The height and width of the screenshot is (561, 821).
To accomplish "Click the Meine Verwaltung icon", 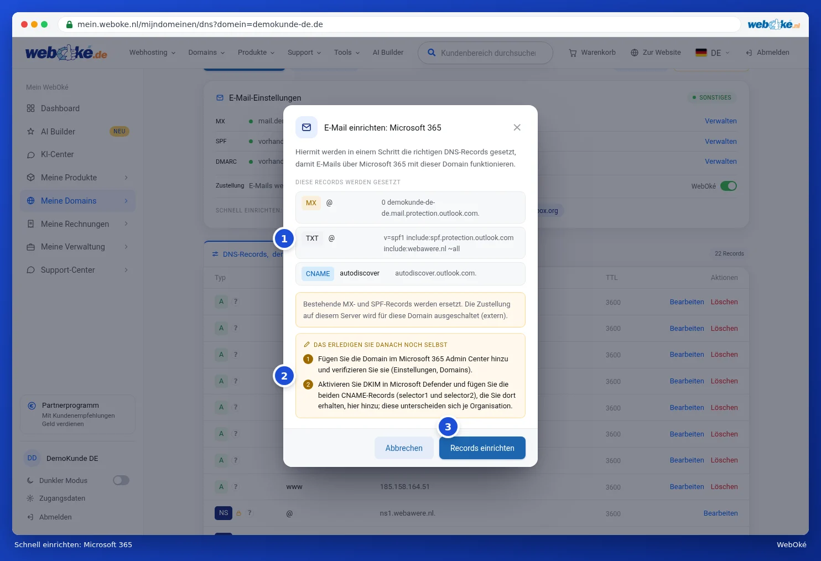I will pyautogui.click(x=30, y=247).
